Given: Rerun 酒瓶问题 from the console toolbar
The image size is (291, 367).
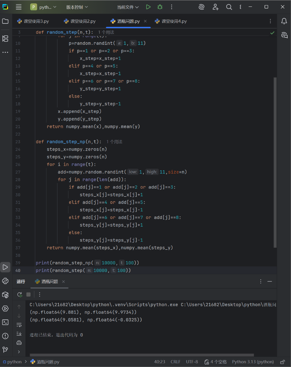Looking at the screenshot, I should (20, 294).
